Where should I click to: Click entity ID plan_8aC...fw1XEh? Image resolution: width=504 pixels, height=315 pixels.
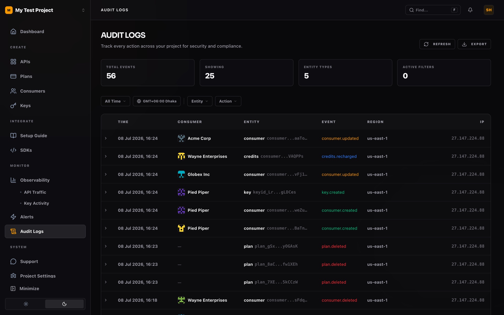click(276, 264)
